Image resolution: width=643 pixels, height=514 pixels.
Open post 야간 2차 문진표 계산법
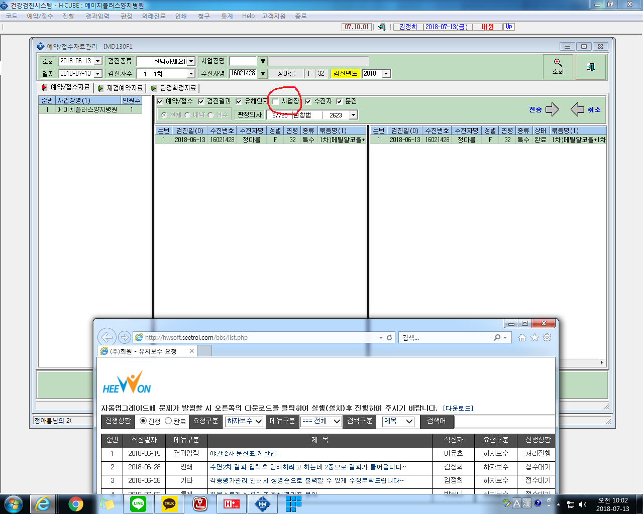pos(243,453)
